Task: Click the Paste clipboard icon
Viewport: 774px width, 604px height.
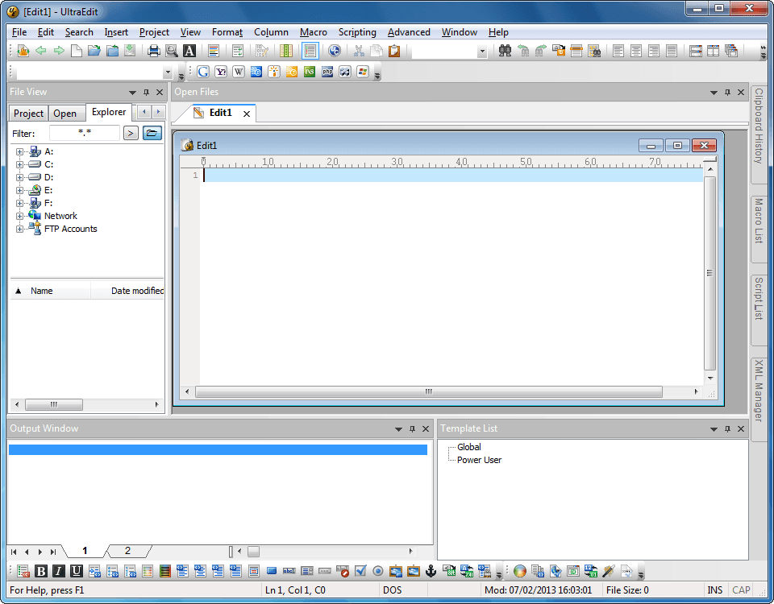Action: pos(394,50)
